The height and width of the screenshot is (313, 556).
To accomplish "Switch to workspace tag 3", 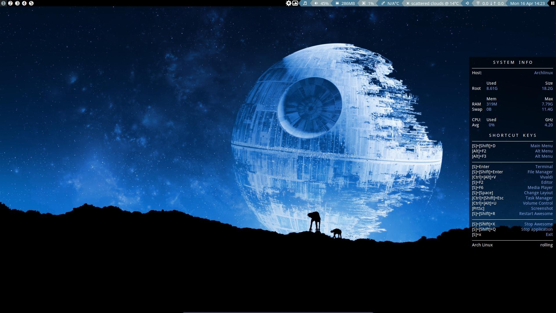I will (x=17, y=3).
